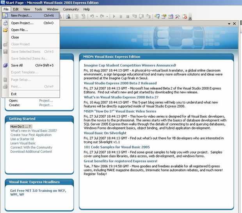Choose Open Project in the File menu

(x=30, y=23)
